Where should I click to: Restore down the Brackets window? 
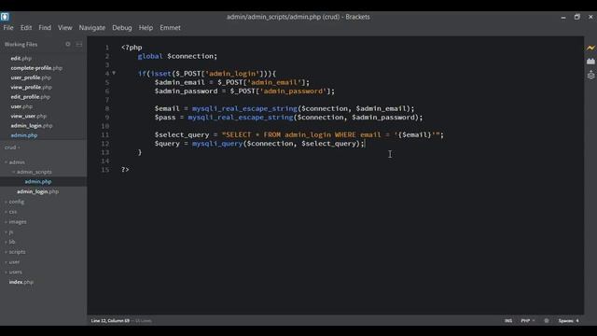tap(576, 17)
